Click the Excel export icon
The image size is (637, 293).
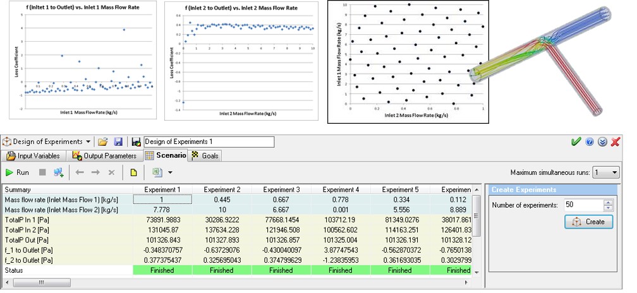click(157, 172)
